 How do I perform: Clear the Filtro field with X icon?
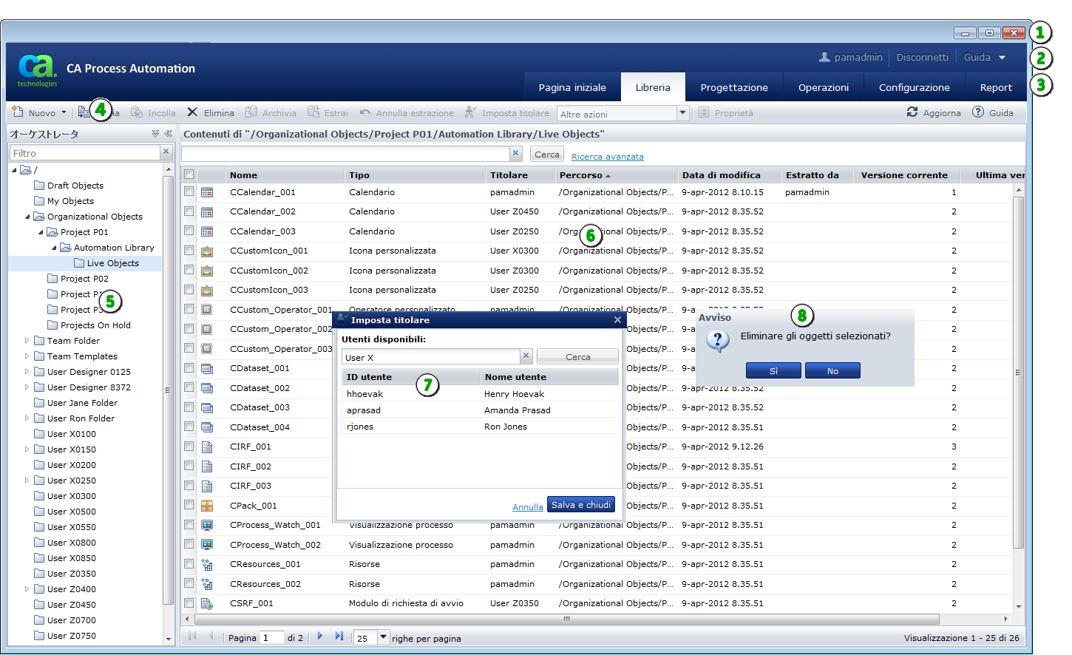click(x=166, y=152)
